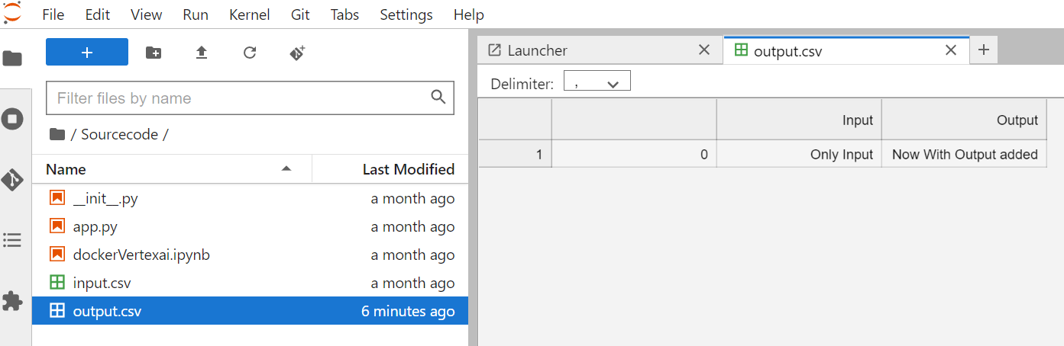
Task: Open the Kernel menu
Action: click(x=249, y=14)
